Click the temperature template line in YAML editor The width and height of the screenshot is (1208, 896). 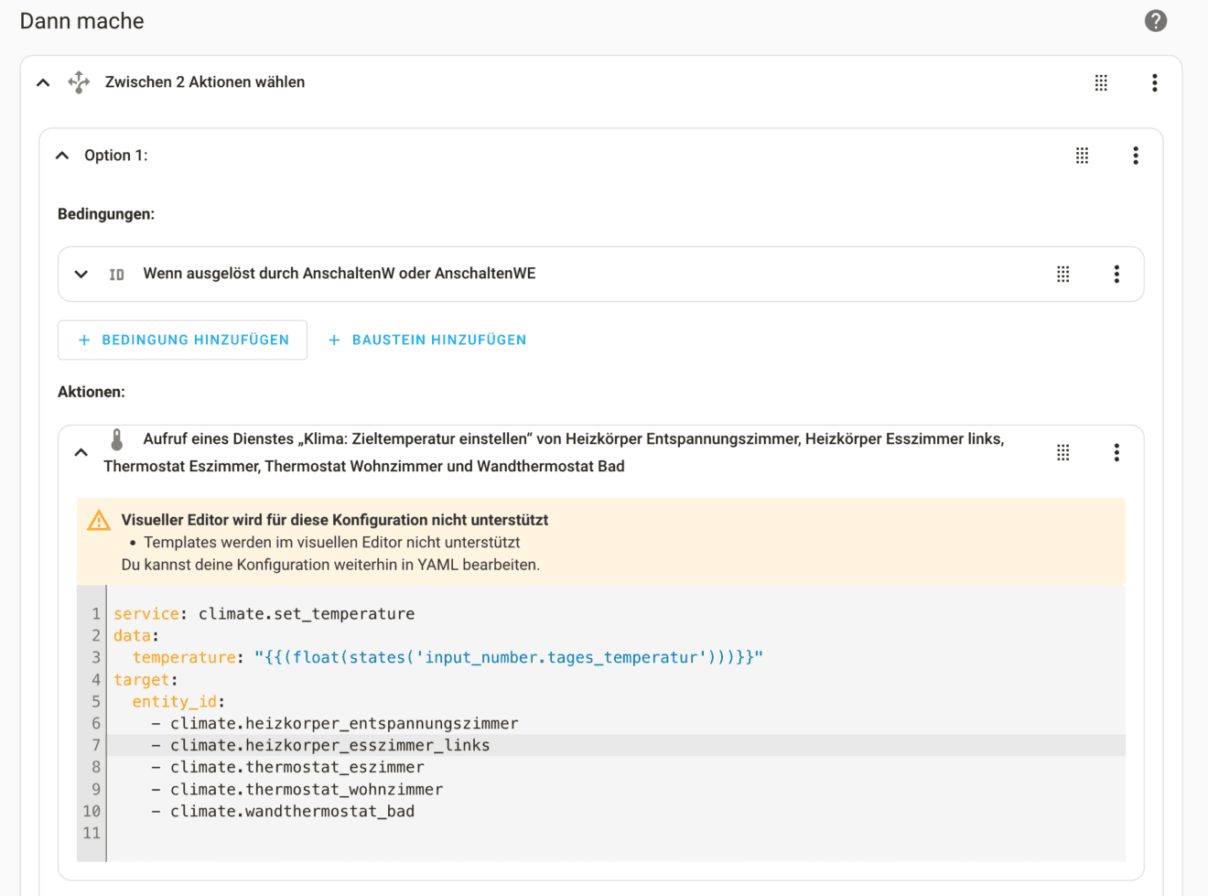pos(447,658)
